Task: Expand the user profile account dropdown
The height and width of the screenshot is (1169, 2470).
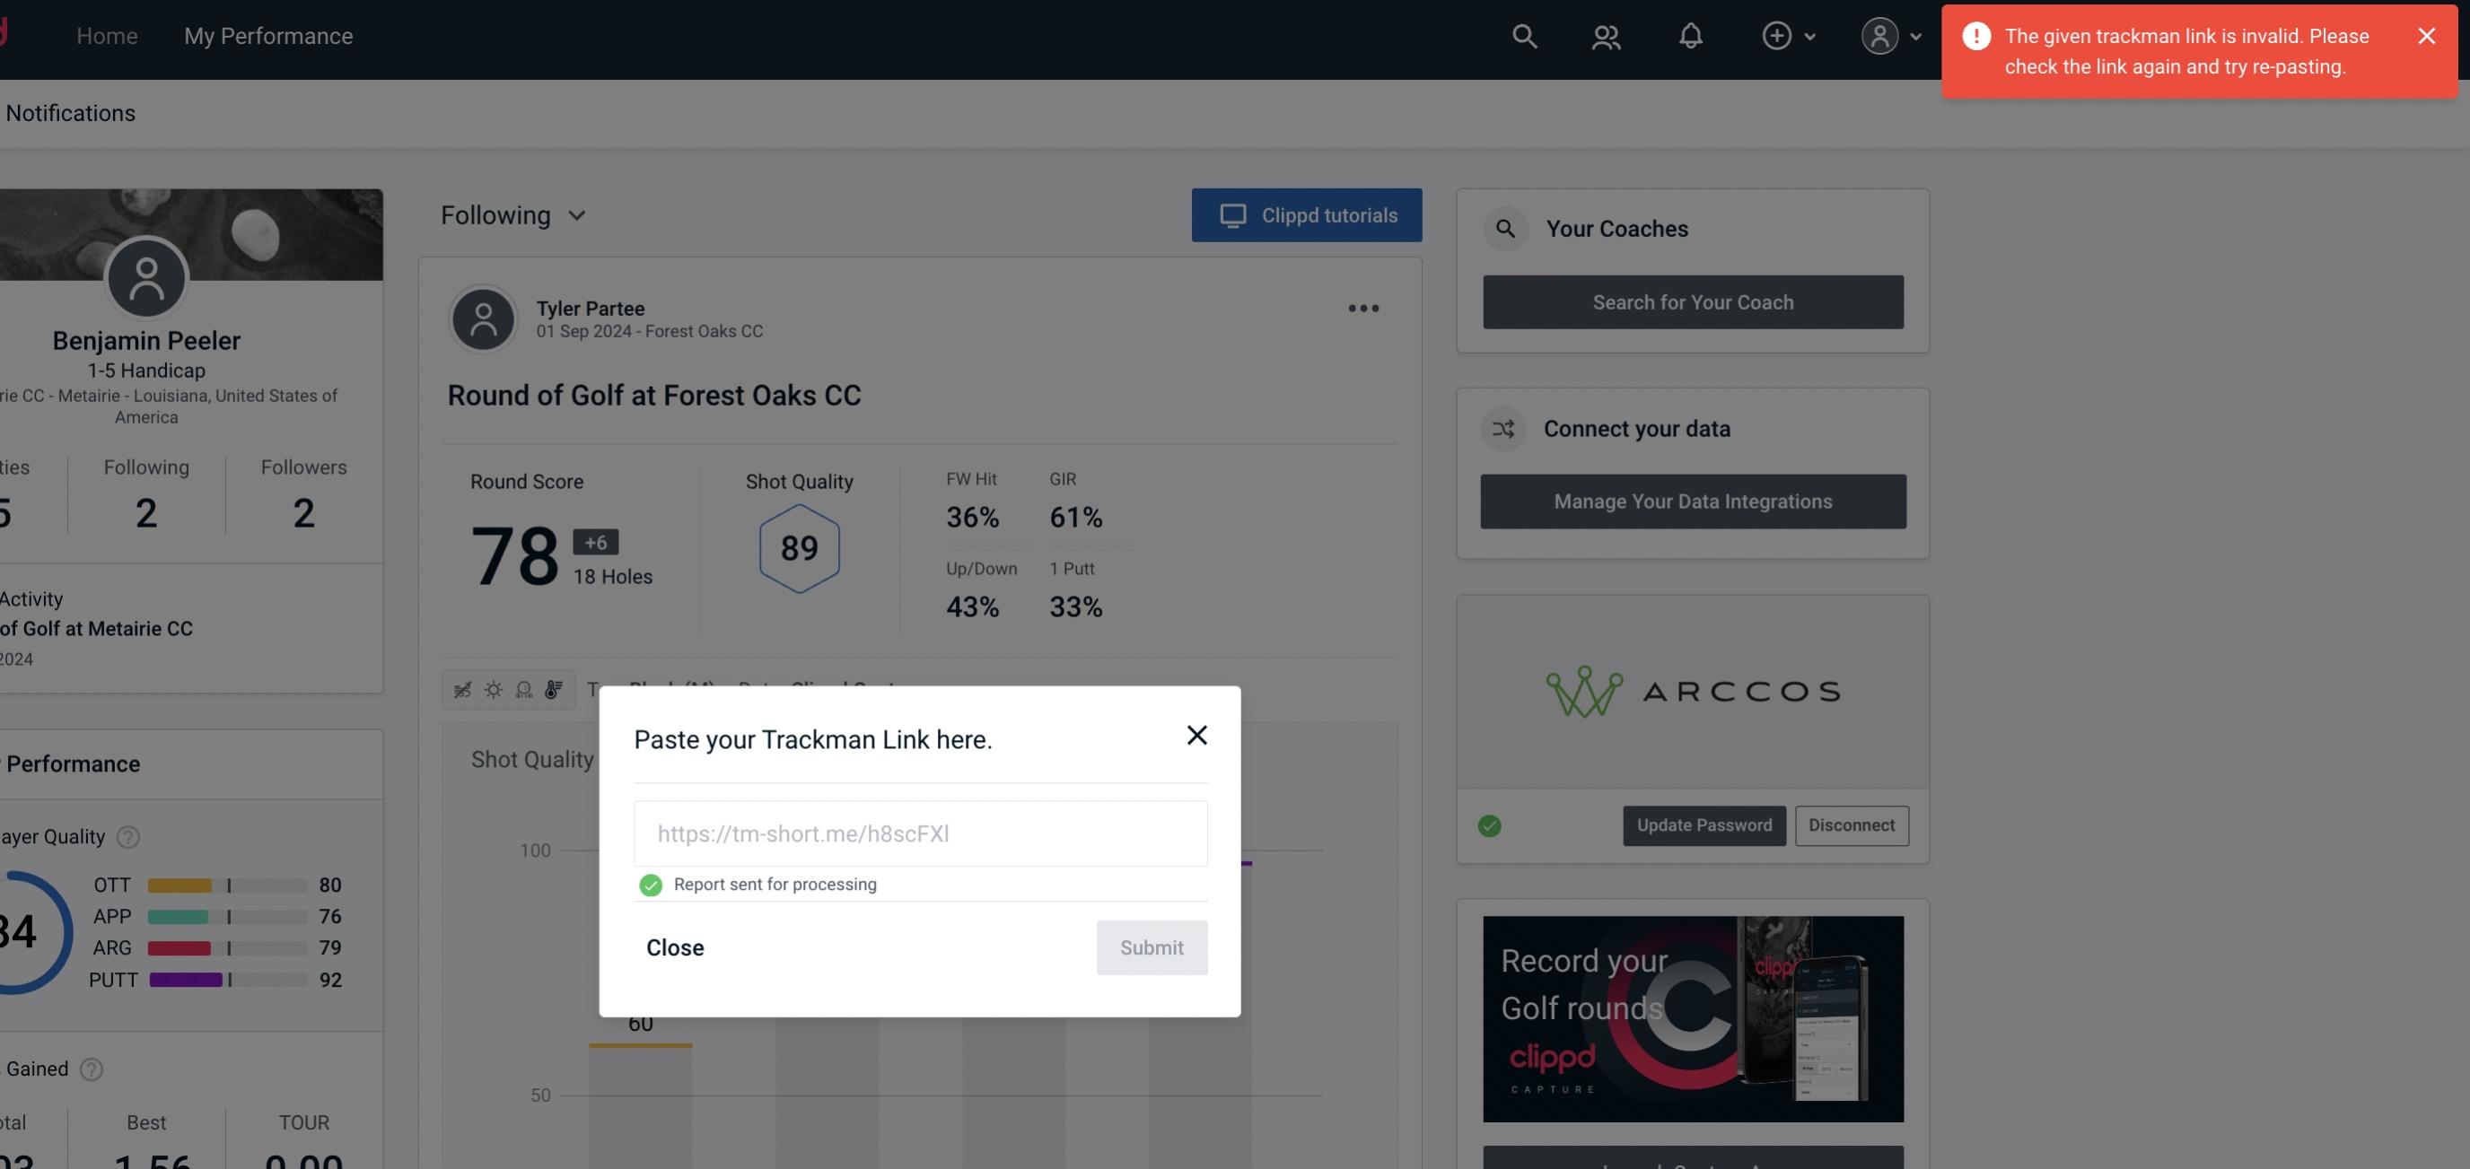Action: click(1890, 33)
